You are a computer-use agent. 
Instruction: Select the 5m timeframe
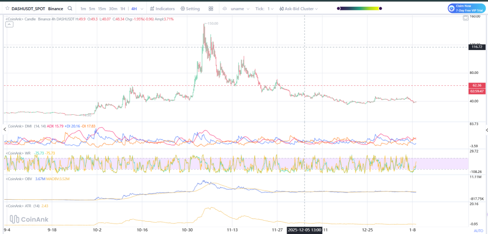coord(92,9)
